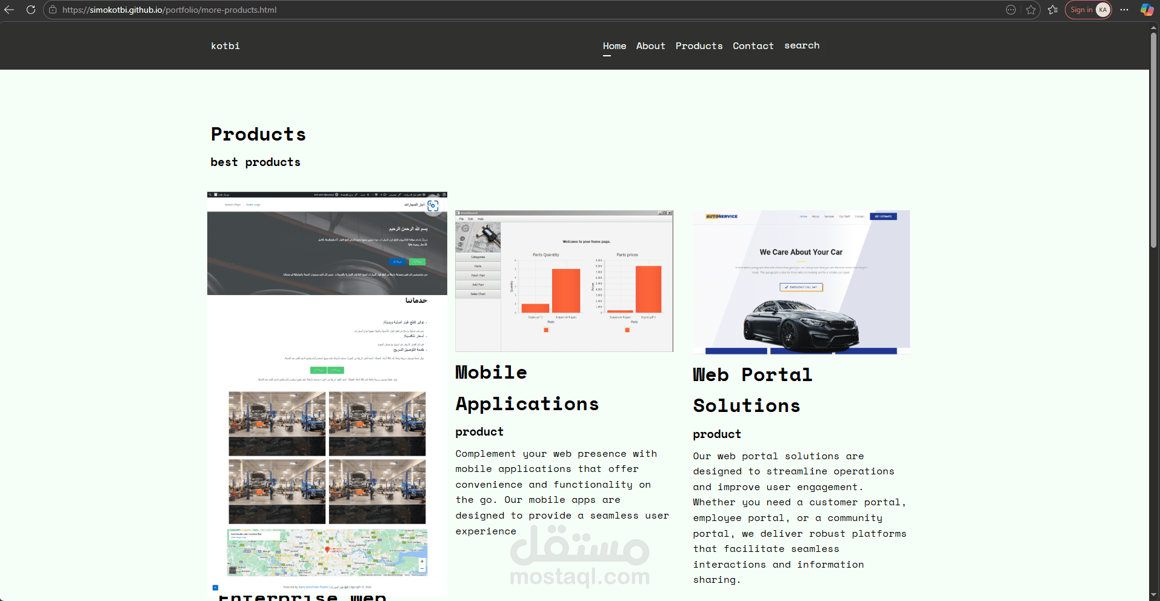Go to the Home nav item
This screenshot has height=601, width=1160.
coord(615,46)
